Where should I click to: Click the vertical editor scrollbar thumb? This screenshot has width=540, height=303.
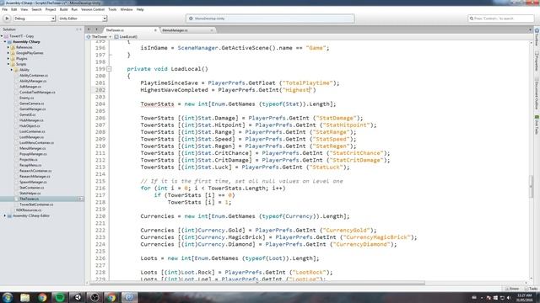(x=531, y=186)
